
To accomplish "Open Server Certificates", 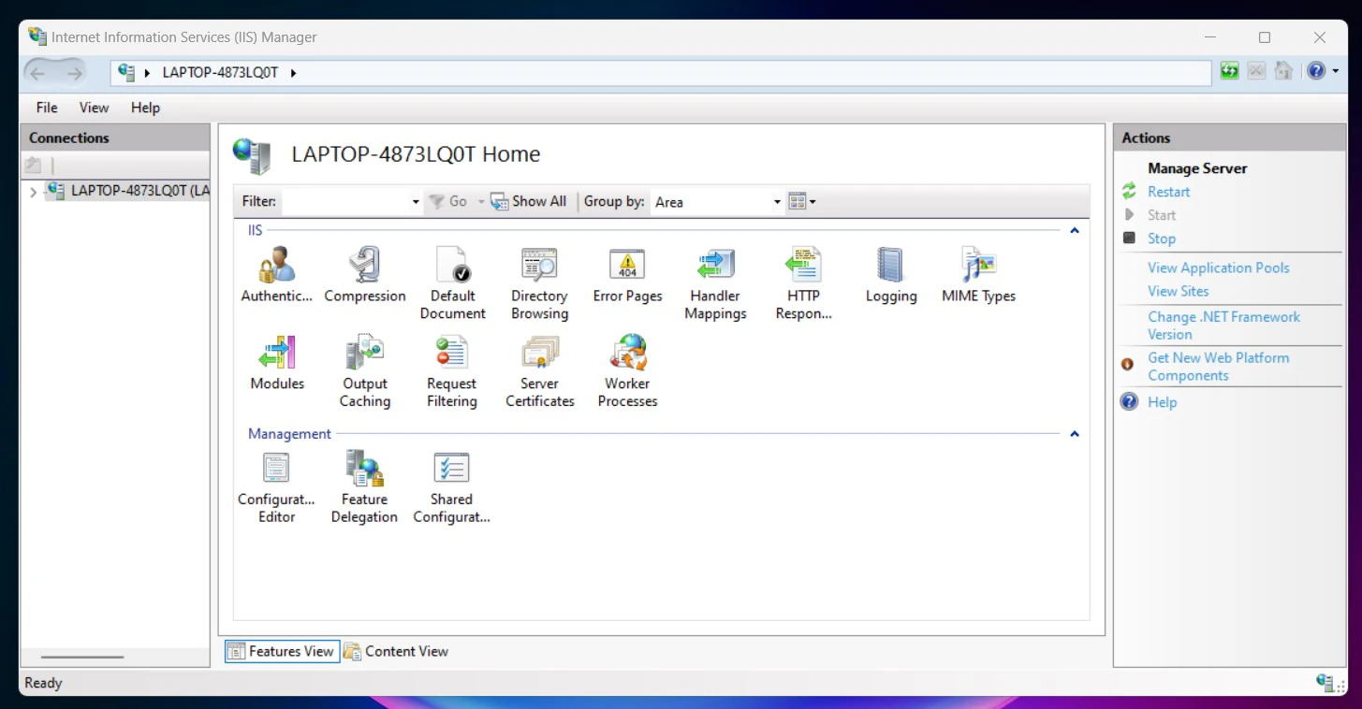I will (x=540, y=371).
